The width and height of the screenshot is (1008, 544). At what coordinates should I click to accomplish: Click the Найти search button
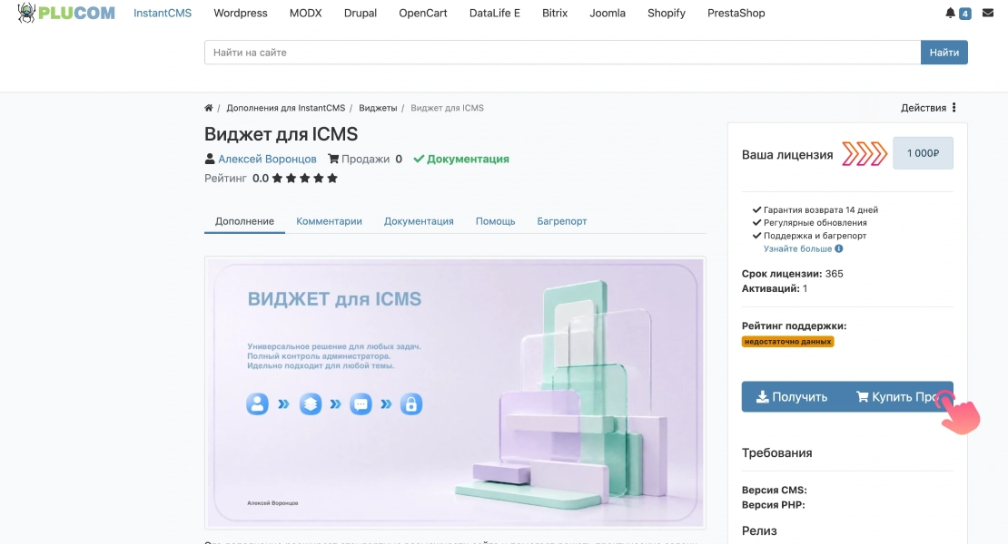(944, 53)
